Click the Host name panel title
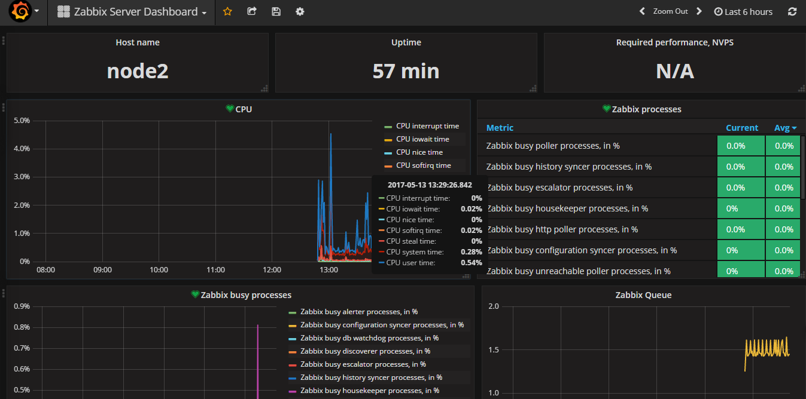Viewport: 806px width, 399px height. 138,42
